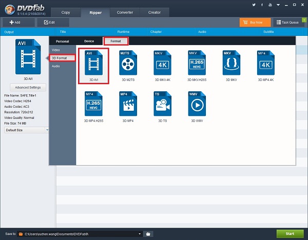Click the Runtime column header
The height and width of the screenshot is (240, 308).
click(123, 32)
